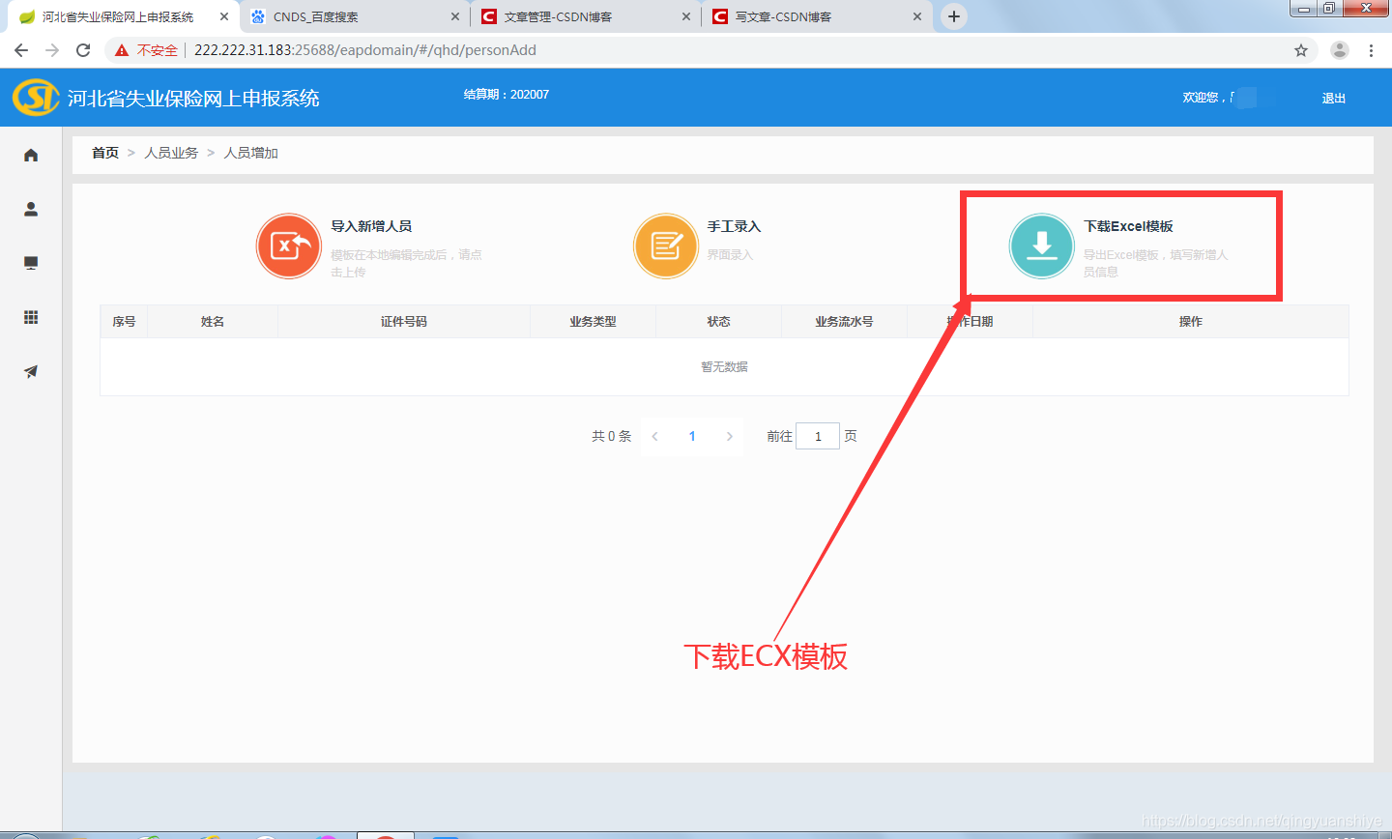Viewport: 1392px width, 839px height.
Task: Click 业务流水号 column header
Action: [x=844, y=321]
